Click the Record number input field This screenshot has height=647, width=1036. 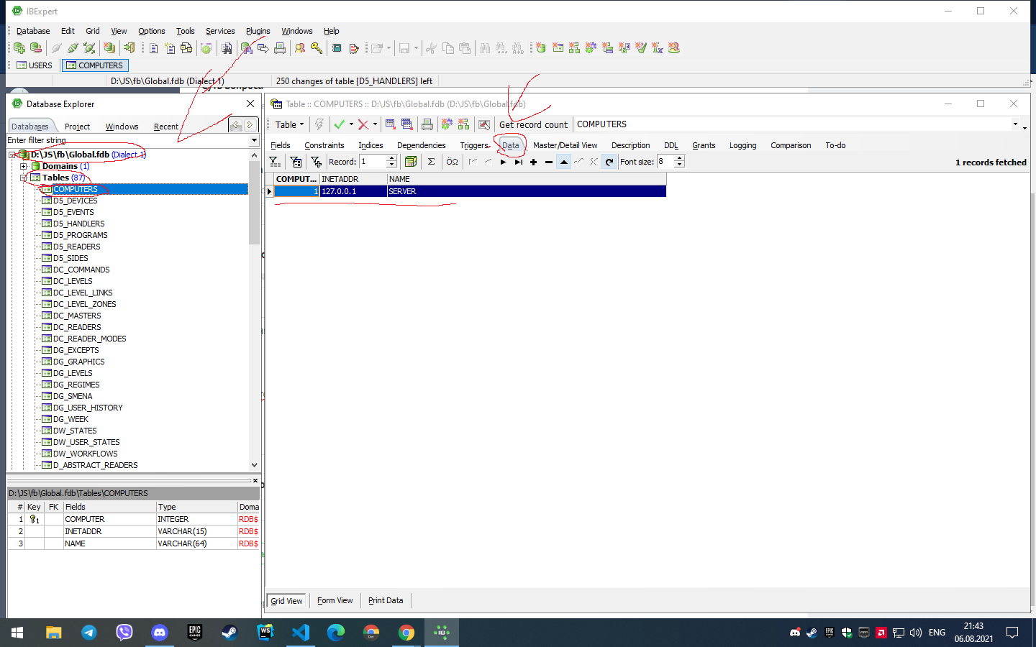(373, 162)
